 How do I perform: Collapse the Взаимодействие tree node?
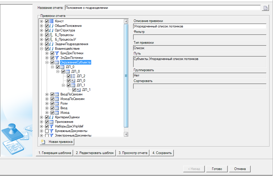(42, 49)
